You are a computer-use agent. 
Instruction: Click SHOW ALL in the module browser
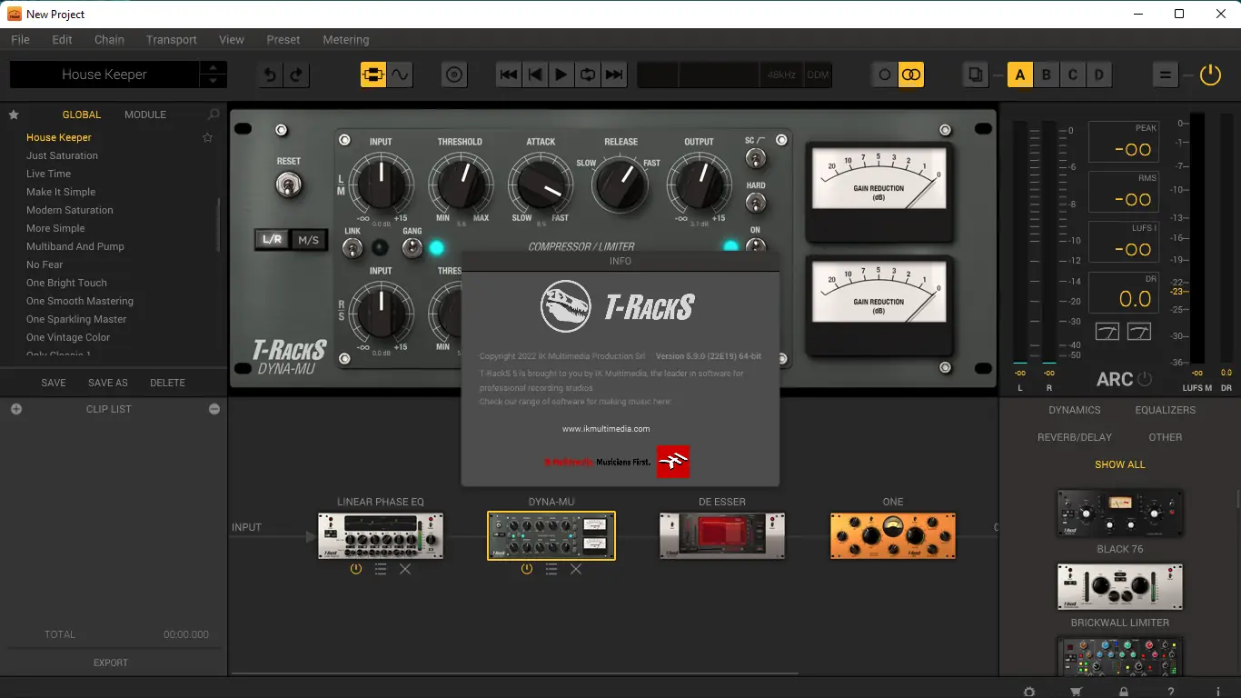(1119, 464)
